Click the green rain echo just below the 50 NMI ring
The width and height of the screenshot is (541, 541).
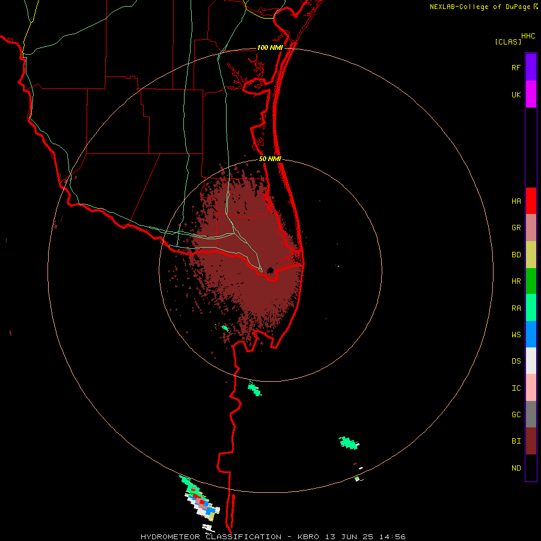coord(255,389)
